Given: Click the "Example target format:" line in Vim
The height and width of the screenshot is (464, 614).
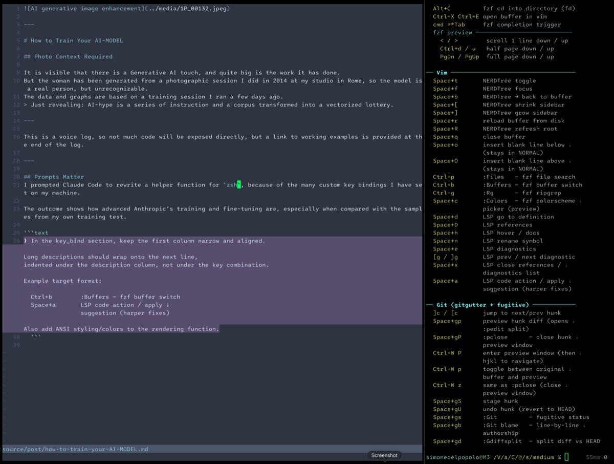Looking at the screenshot, I should pos(62,281).
